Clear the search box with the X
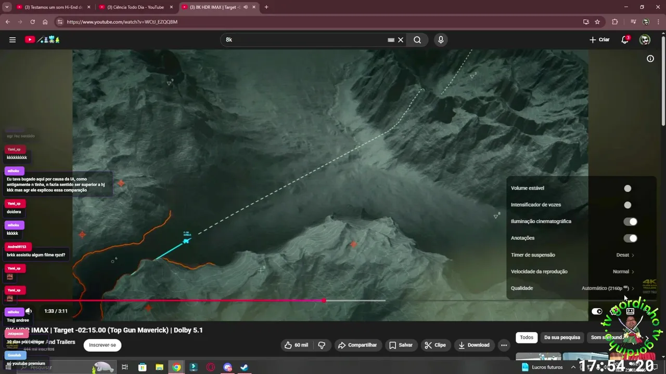Viewport: 666px width, 374px height. (x=401, y=39)
